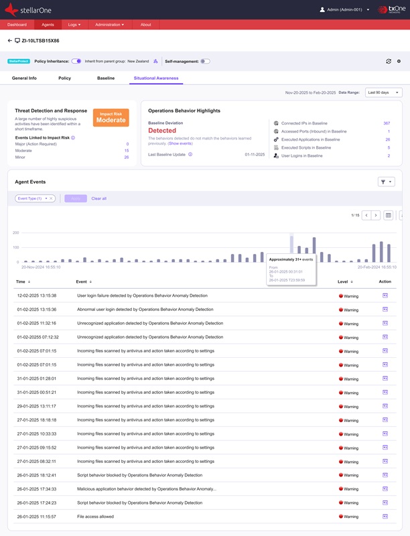Toggle the Self-management switch
The height and width of the screenshot is (536, 410).
pos(205,61)
